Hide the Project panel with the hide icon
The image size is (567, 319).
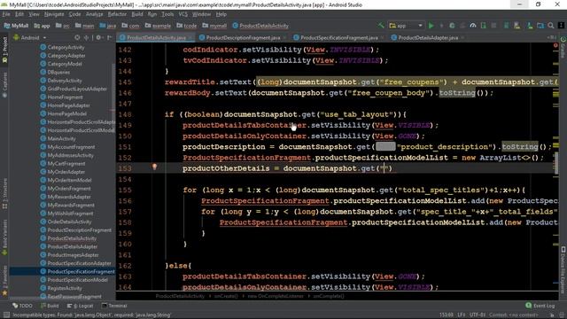110,37
